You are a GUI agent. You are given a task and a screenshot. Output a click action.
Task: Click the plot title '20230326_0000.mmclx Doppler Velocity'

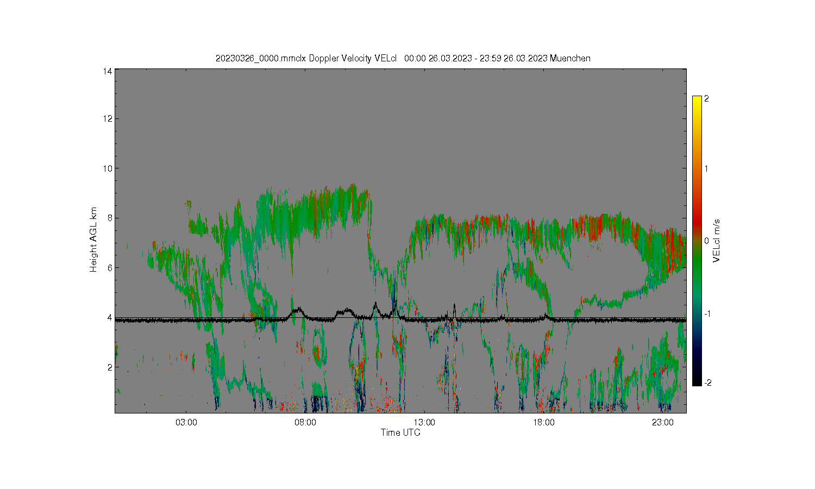pos(306,58)
